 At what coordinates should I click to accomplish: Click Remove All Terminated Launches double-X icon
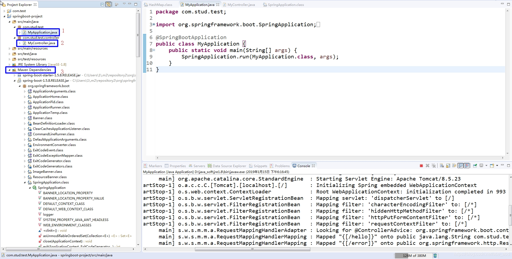point(434,166)
